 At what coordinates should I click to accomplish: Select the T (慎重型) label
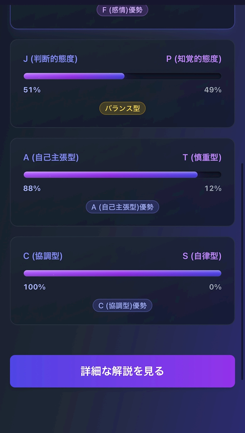pyautogui.click(x=202, y=158)
